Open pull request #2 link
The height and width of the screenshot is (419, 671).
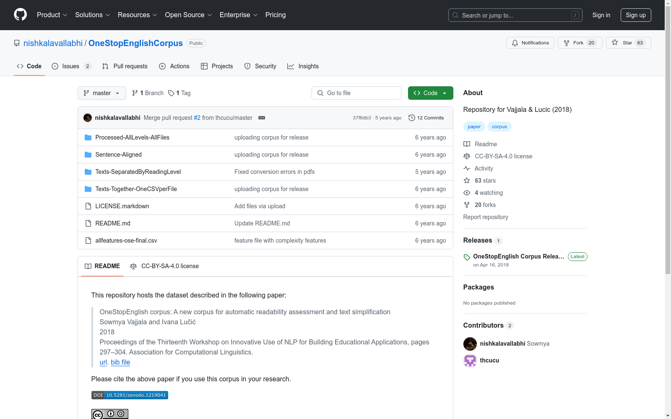(197, 118)
